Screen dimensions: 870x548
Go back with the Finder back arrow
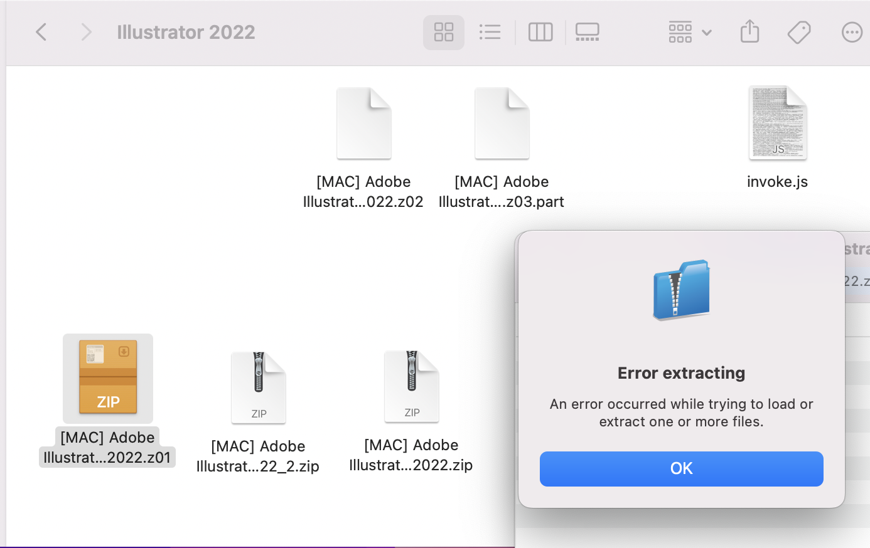(41, 32)
